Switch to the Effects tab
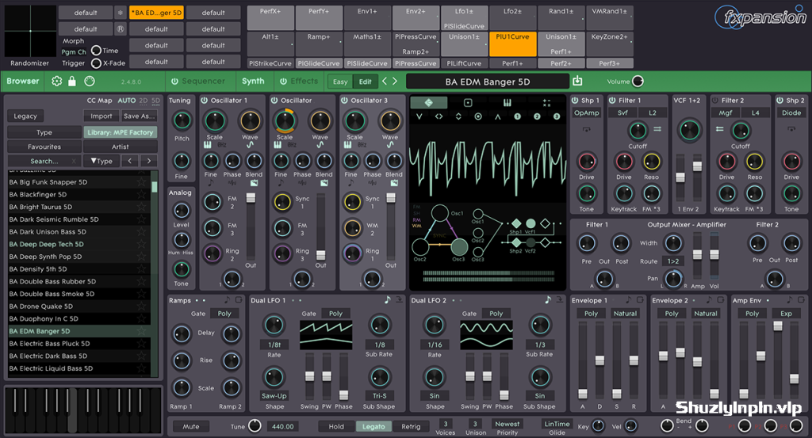The image size is (812, 438). coord(304,82)
